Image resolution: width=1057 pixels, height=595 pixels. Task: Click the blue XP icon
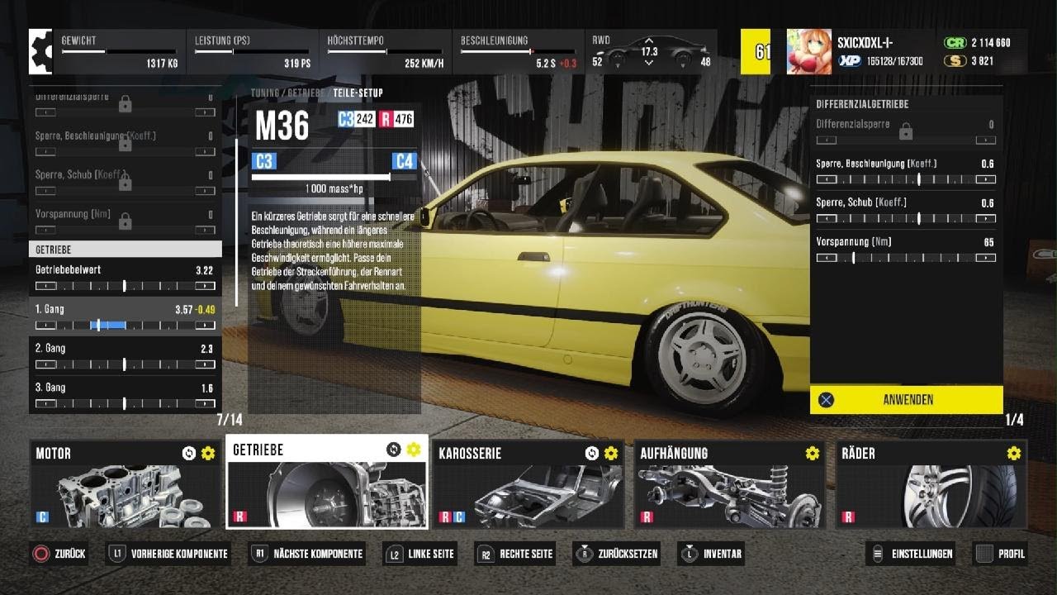click(x=850, y=61)
